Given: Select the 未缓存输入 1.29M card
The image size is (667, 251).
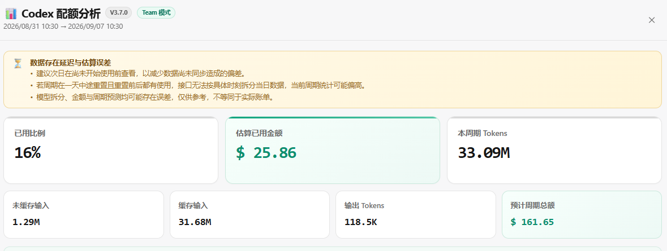Looking at the screenshot, I should tap(84, 214).
